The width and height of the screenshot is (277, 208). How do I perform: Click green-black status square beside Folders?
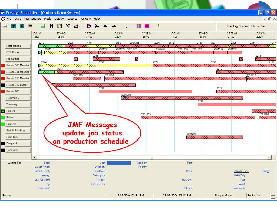click(x=3, y=111)
